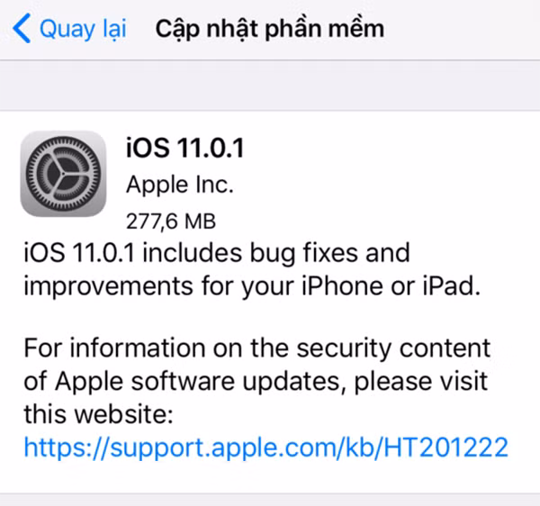Screen dimensions: 540x506
Task: Select the iOS 11.0.1 bold heading
Action: (x=185, y=149)
